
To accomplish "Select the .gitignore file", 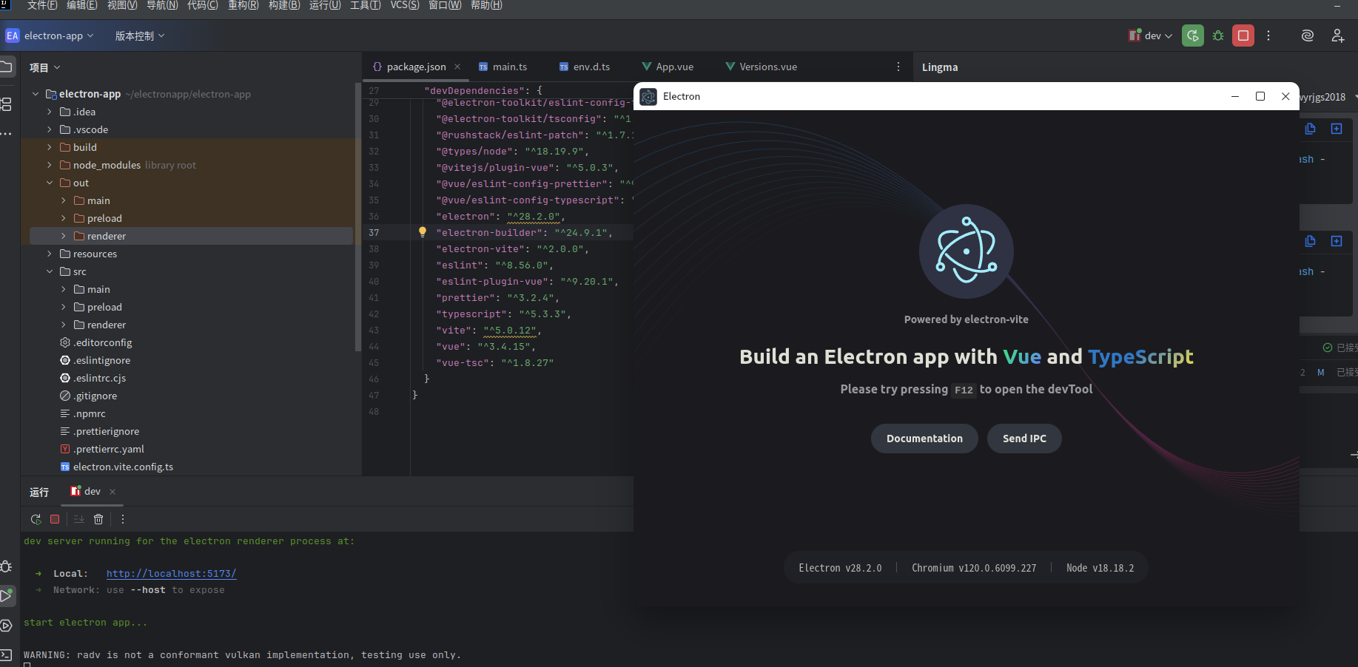I will [x=95, y=396].
